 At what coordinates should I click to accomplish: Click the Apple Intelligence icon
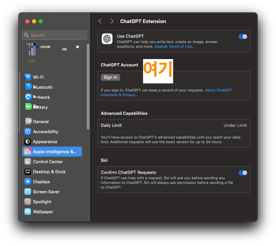click(x=28, y=152)
